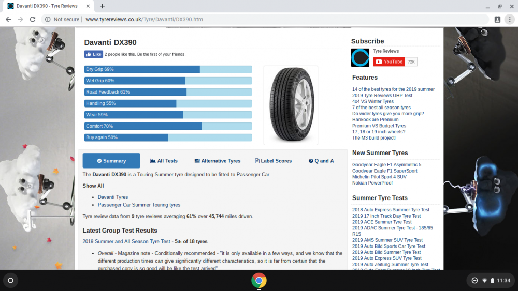518x291 pixels.
Task: Click the Dry Grip 69% bar
Action: (168, 69)
